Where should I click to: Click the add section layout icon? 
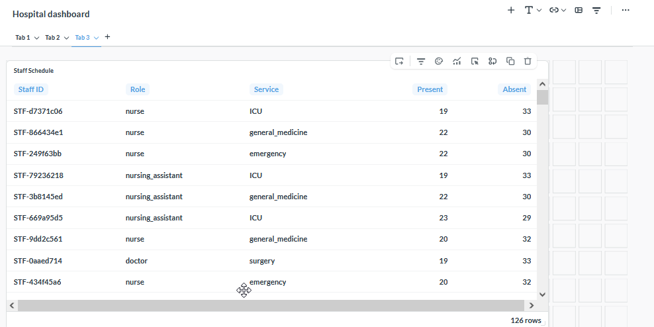pos(579,10)
